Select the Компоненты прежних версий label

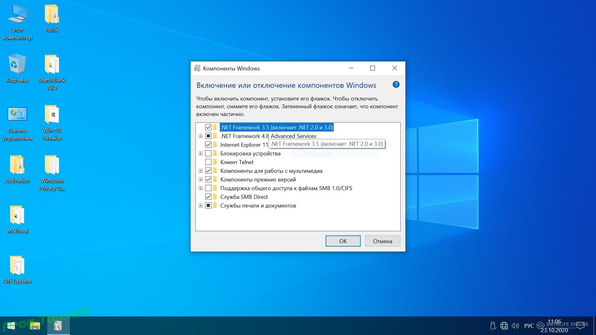pos(258,179)
